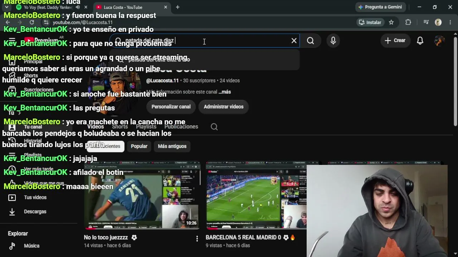Image resolution: width=458 pixels, height=257 pixels.
Task: Click Administrar videos
Action: click(224, 107)
